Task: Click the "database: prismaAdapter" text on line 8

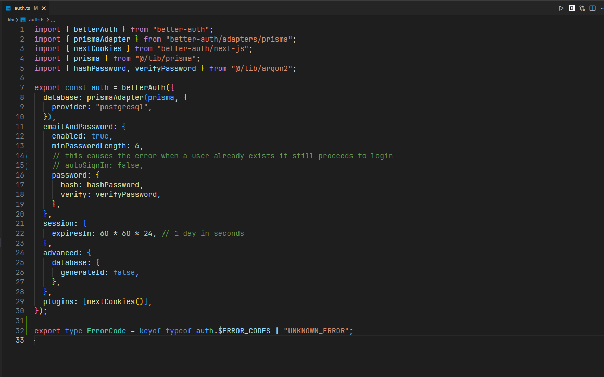Action: 93,97
